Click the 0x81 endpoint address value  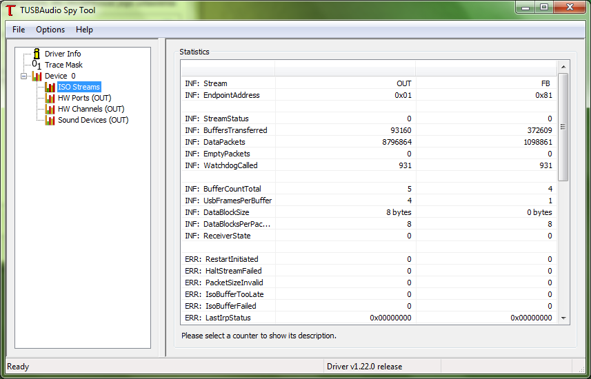pos(543,95)
